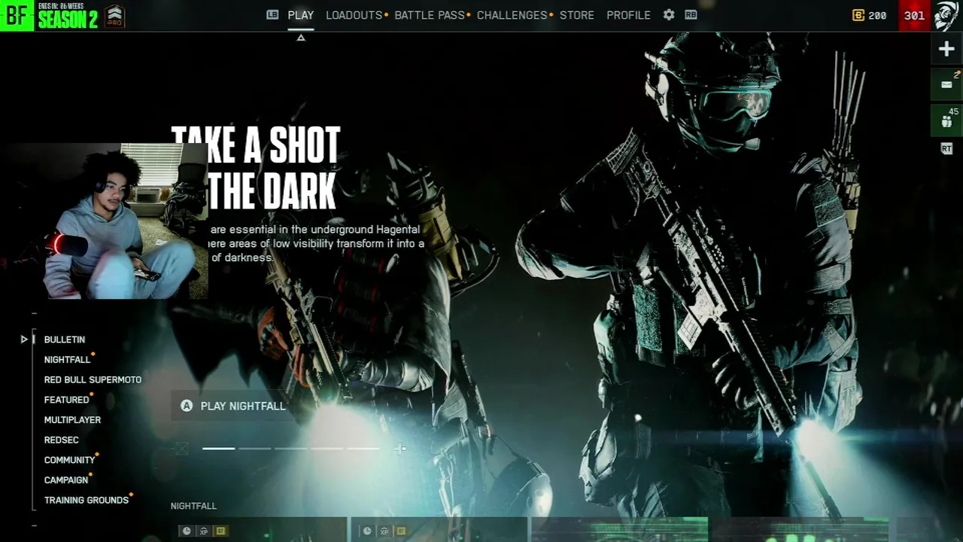Viewport: 963px width, 542px height.
Task: Open the STORE tab
Action: tap(577, 15)
